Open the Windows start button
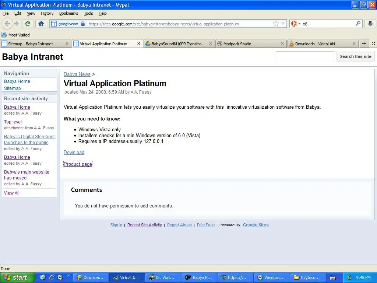This screenshot has width=377, height=283. point(17,277)
